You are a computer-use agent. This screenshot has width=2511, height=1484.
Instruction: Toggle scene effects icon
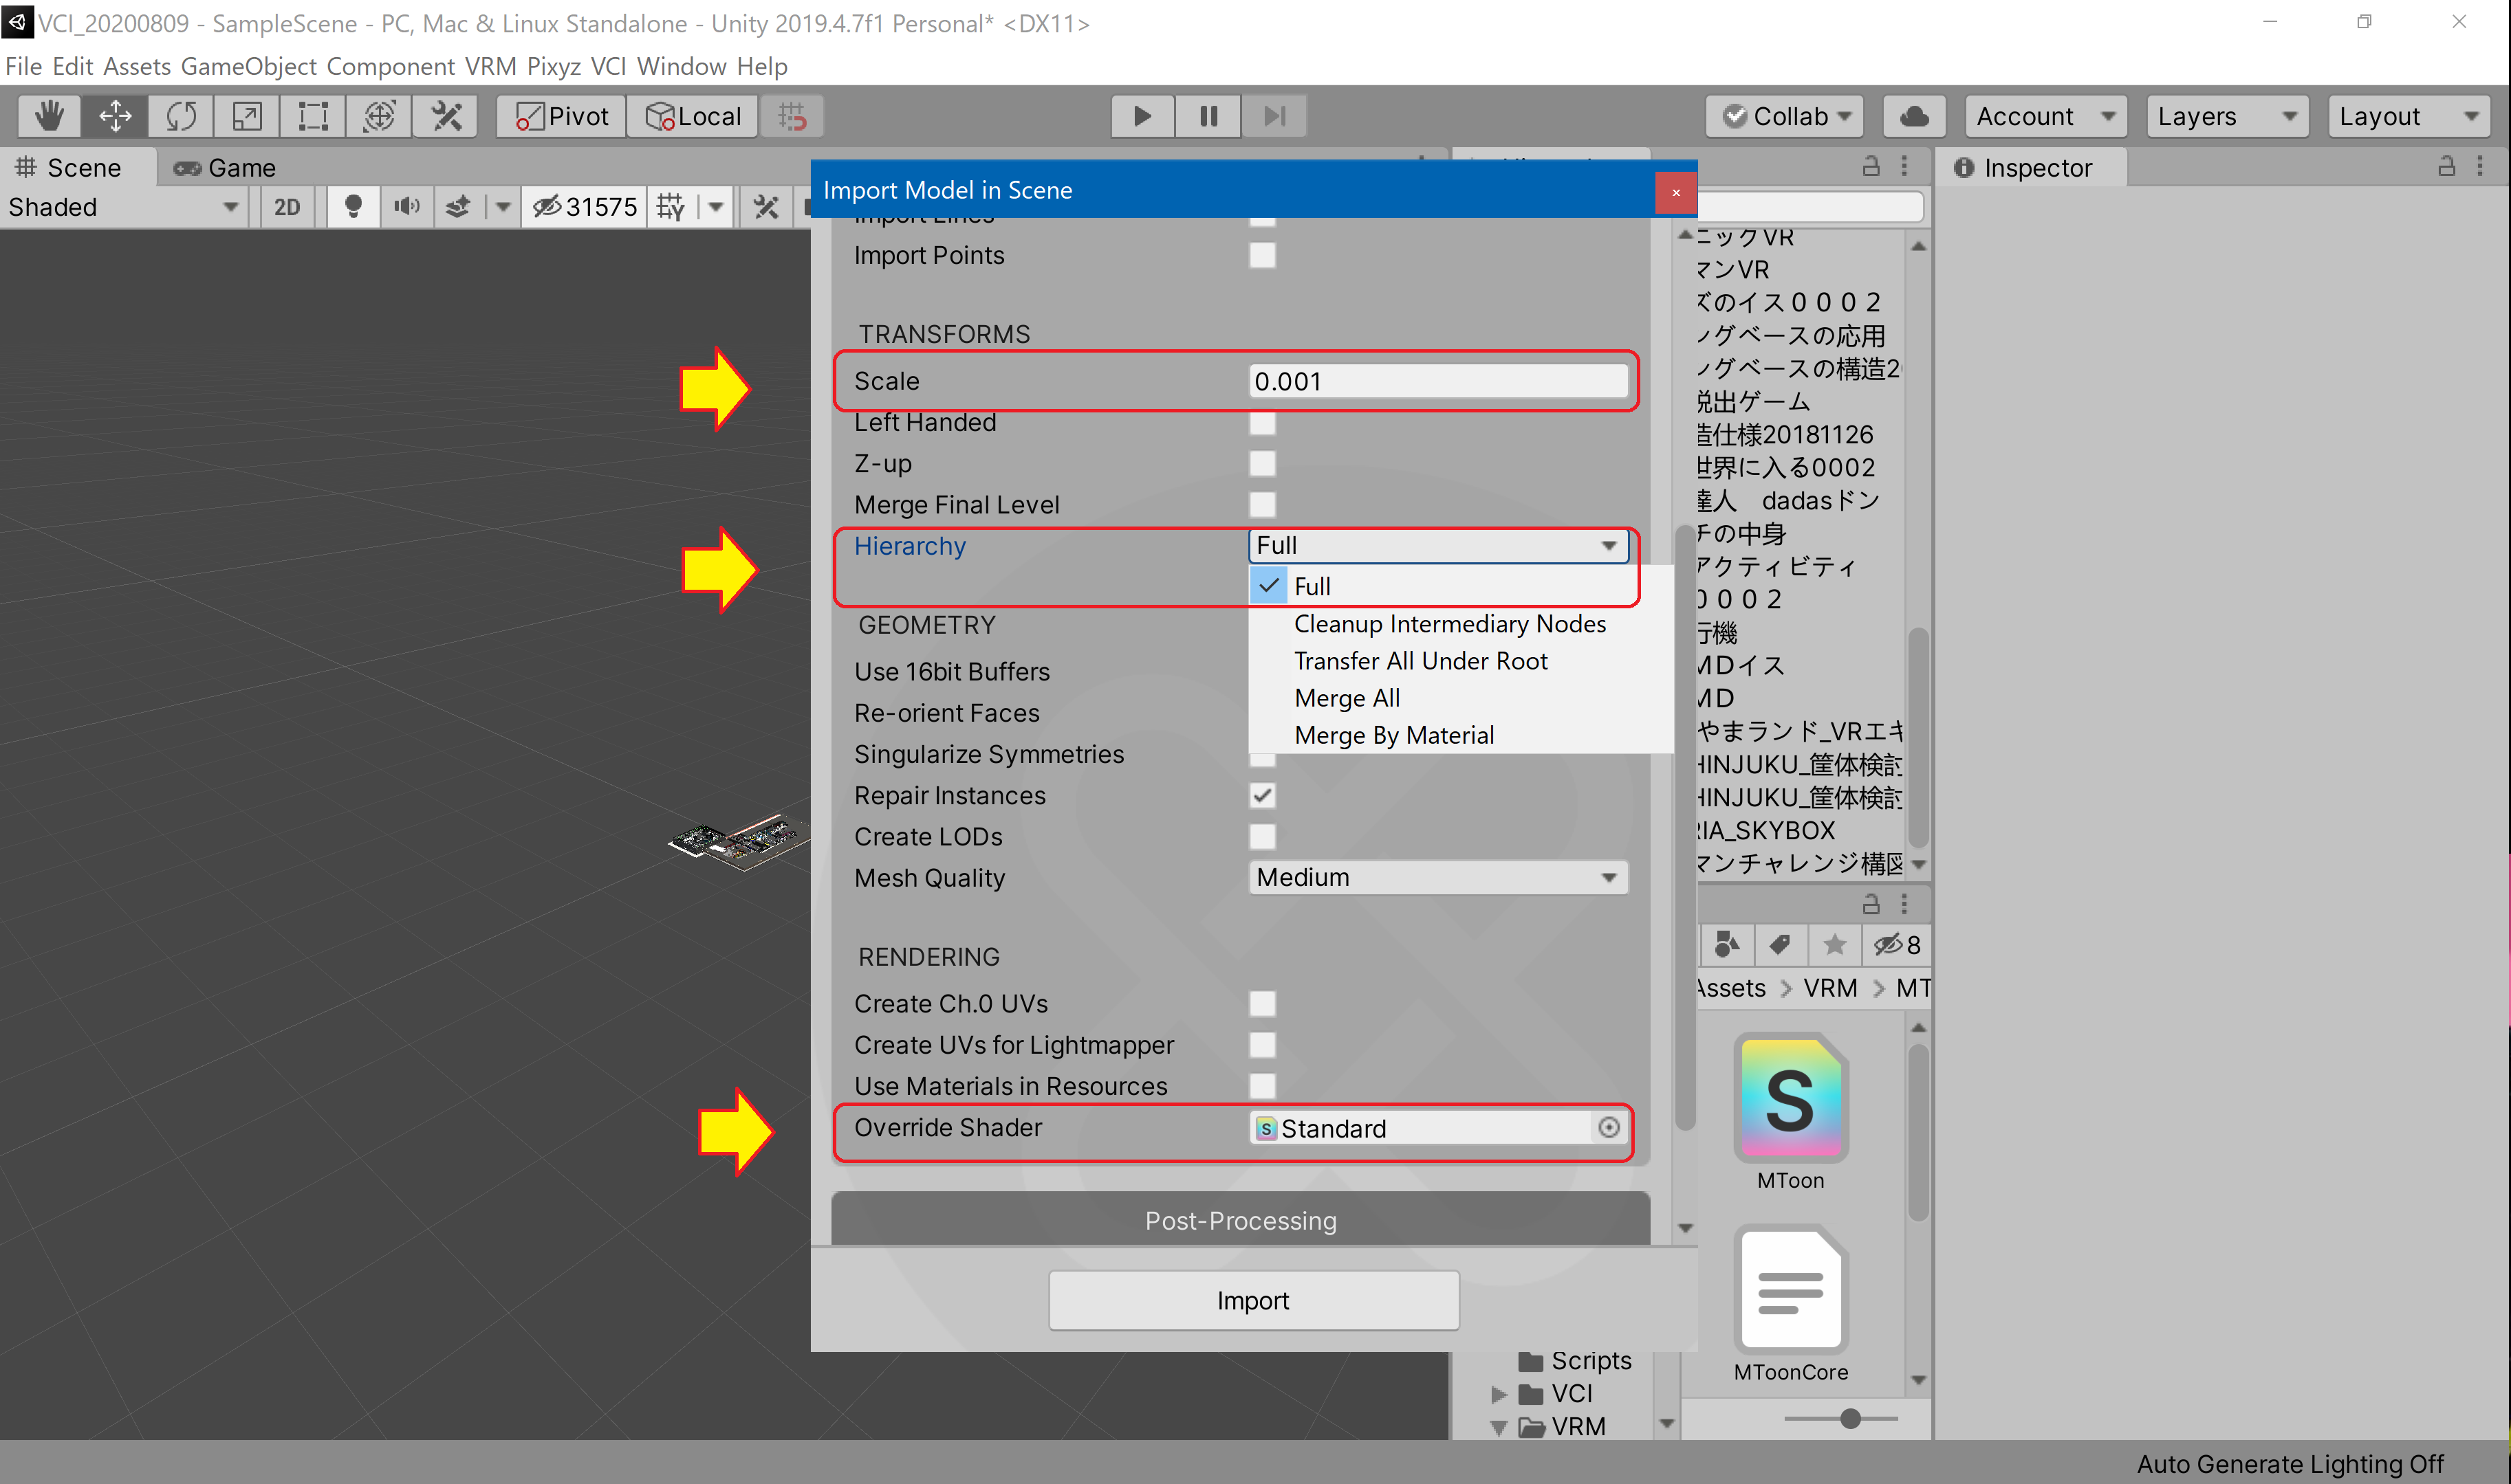458,207
